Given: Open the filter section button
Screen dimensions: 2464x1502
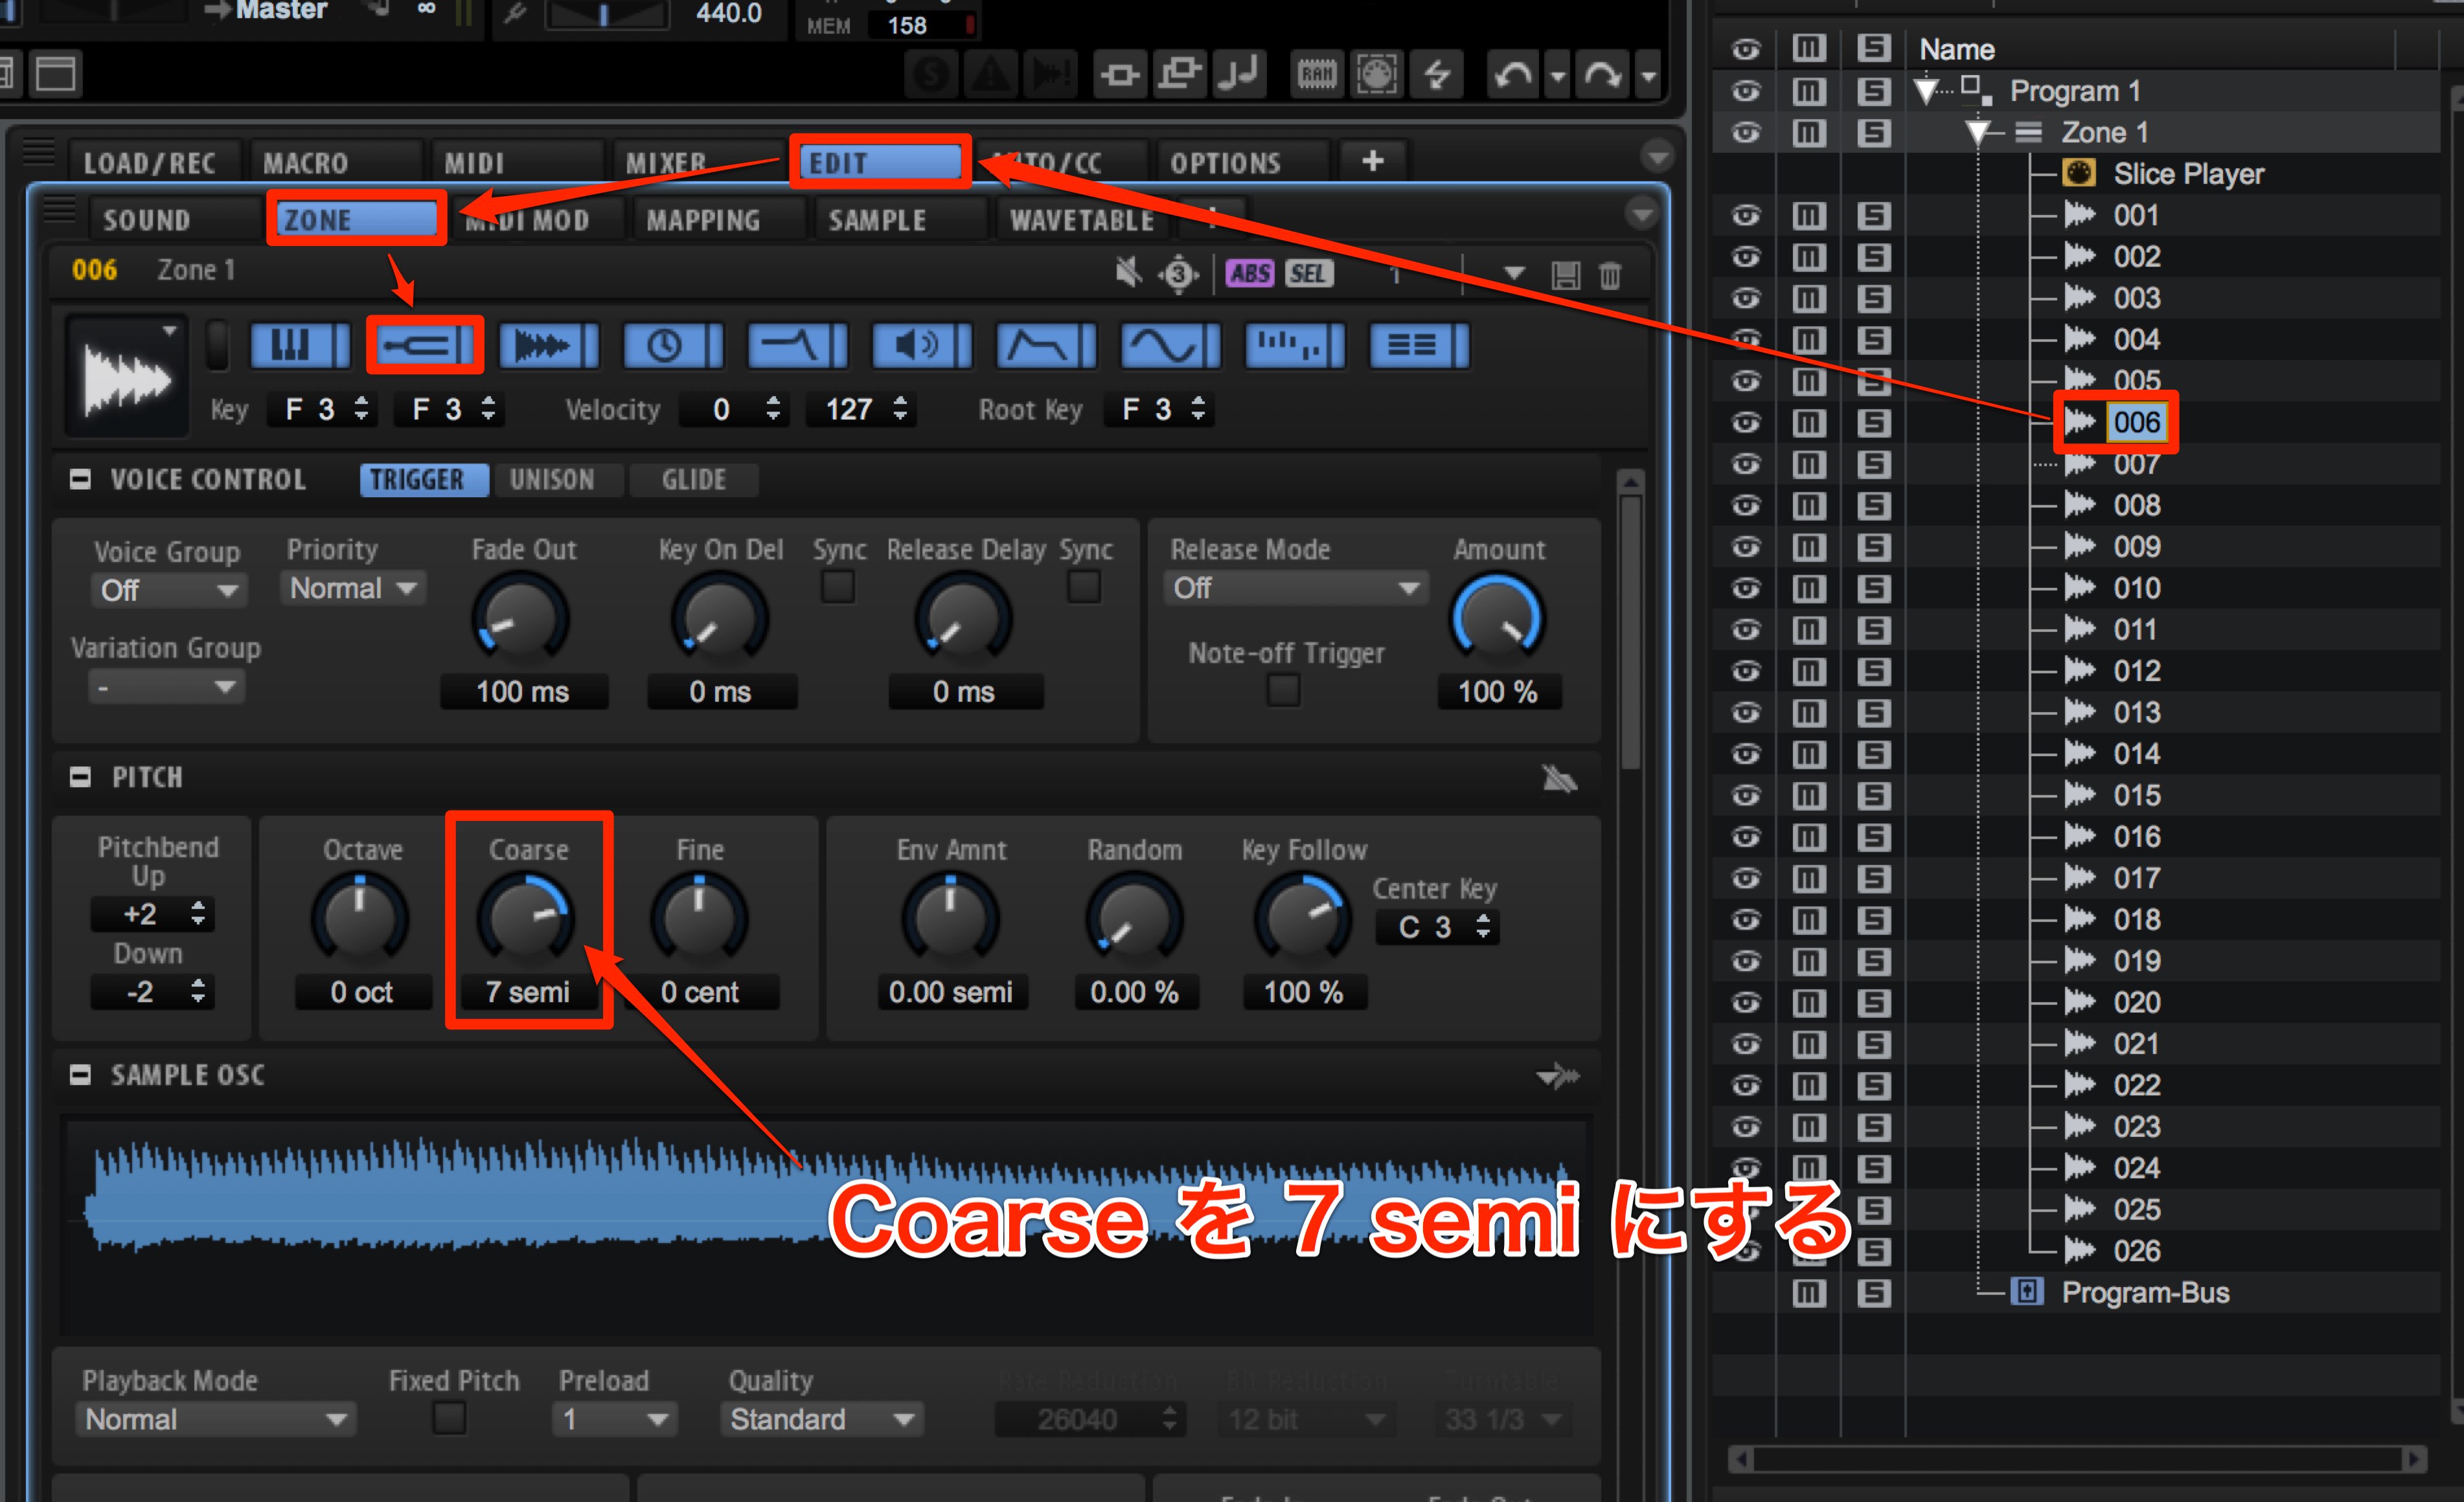Looking at the screenshot, I should (797, 346).
